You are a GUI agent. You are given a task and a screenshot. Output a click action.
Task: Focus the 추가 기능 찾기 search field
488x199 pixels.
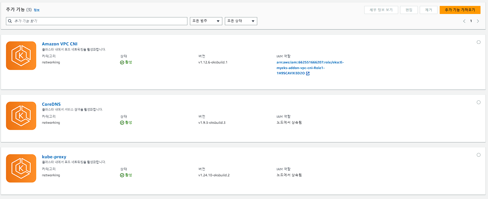pos(97,21)
